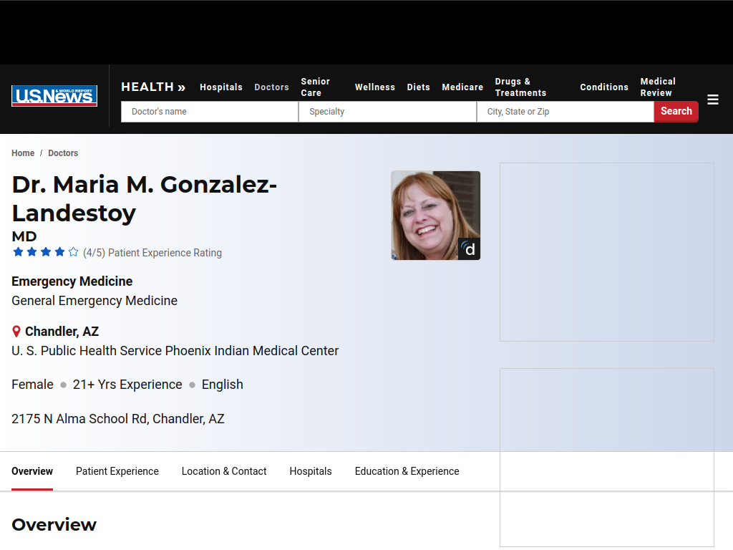Switch to Education & Experience tab
This screenshot has height=550, width=733.
click(407, 471)
